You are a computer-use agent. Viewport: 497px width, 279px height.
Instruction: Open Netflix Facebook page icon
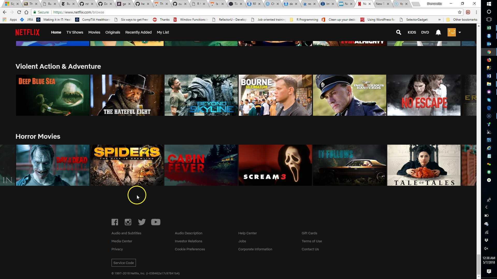(115, 222)
